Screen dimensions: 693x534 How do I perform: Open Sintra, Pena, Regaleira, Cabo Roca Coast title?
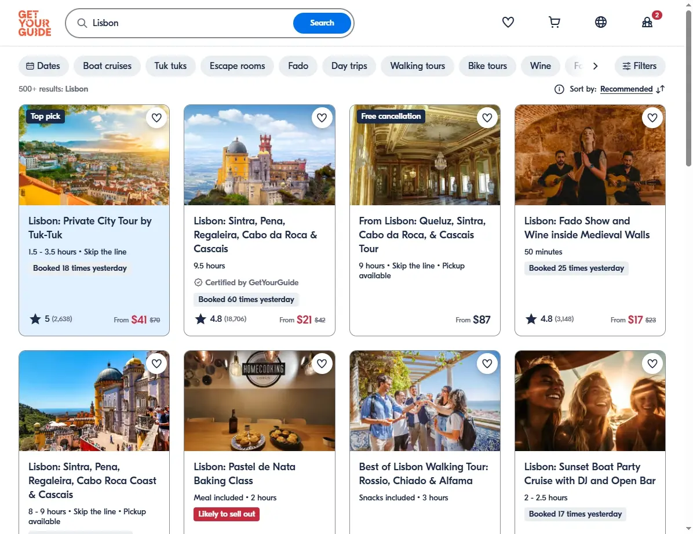pyautogui.click(x=92, y=481)
